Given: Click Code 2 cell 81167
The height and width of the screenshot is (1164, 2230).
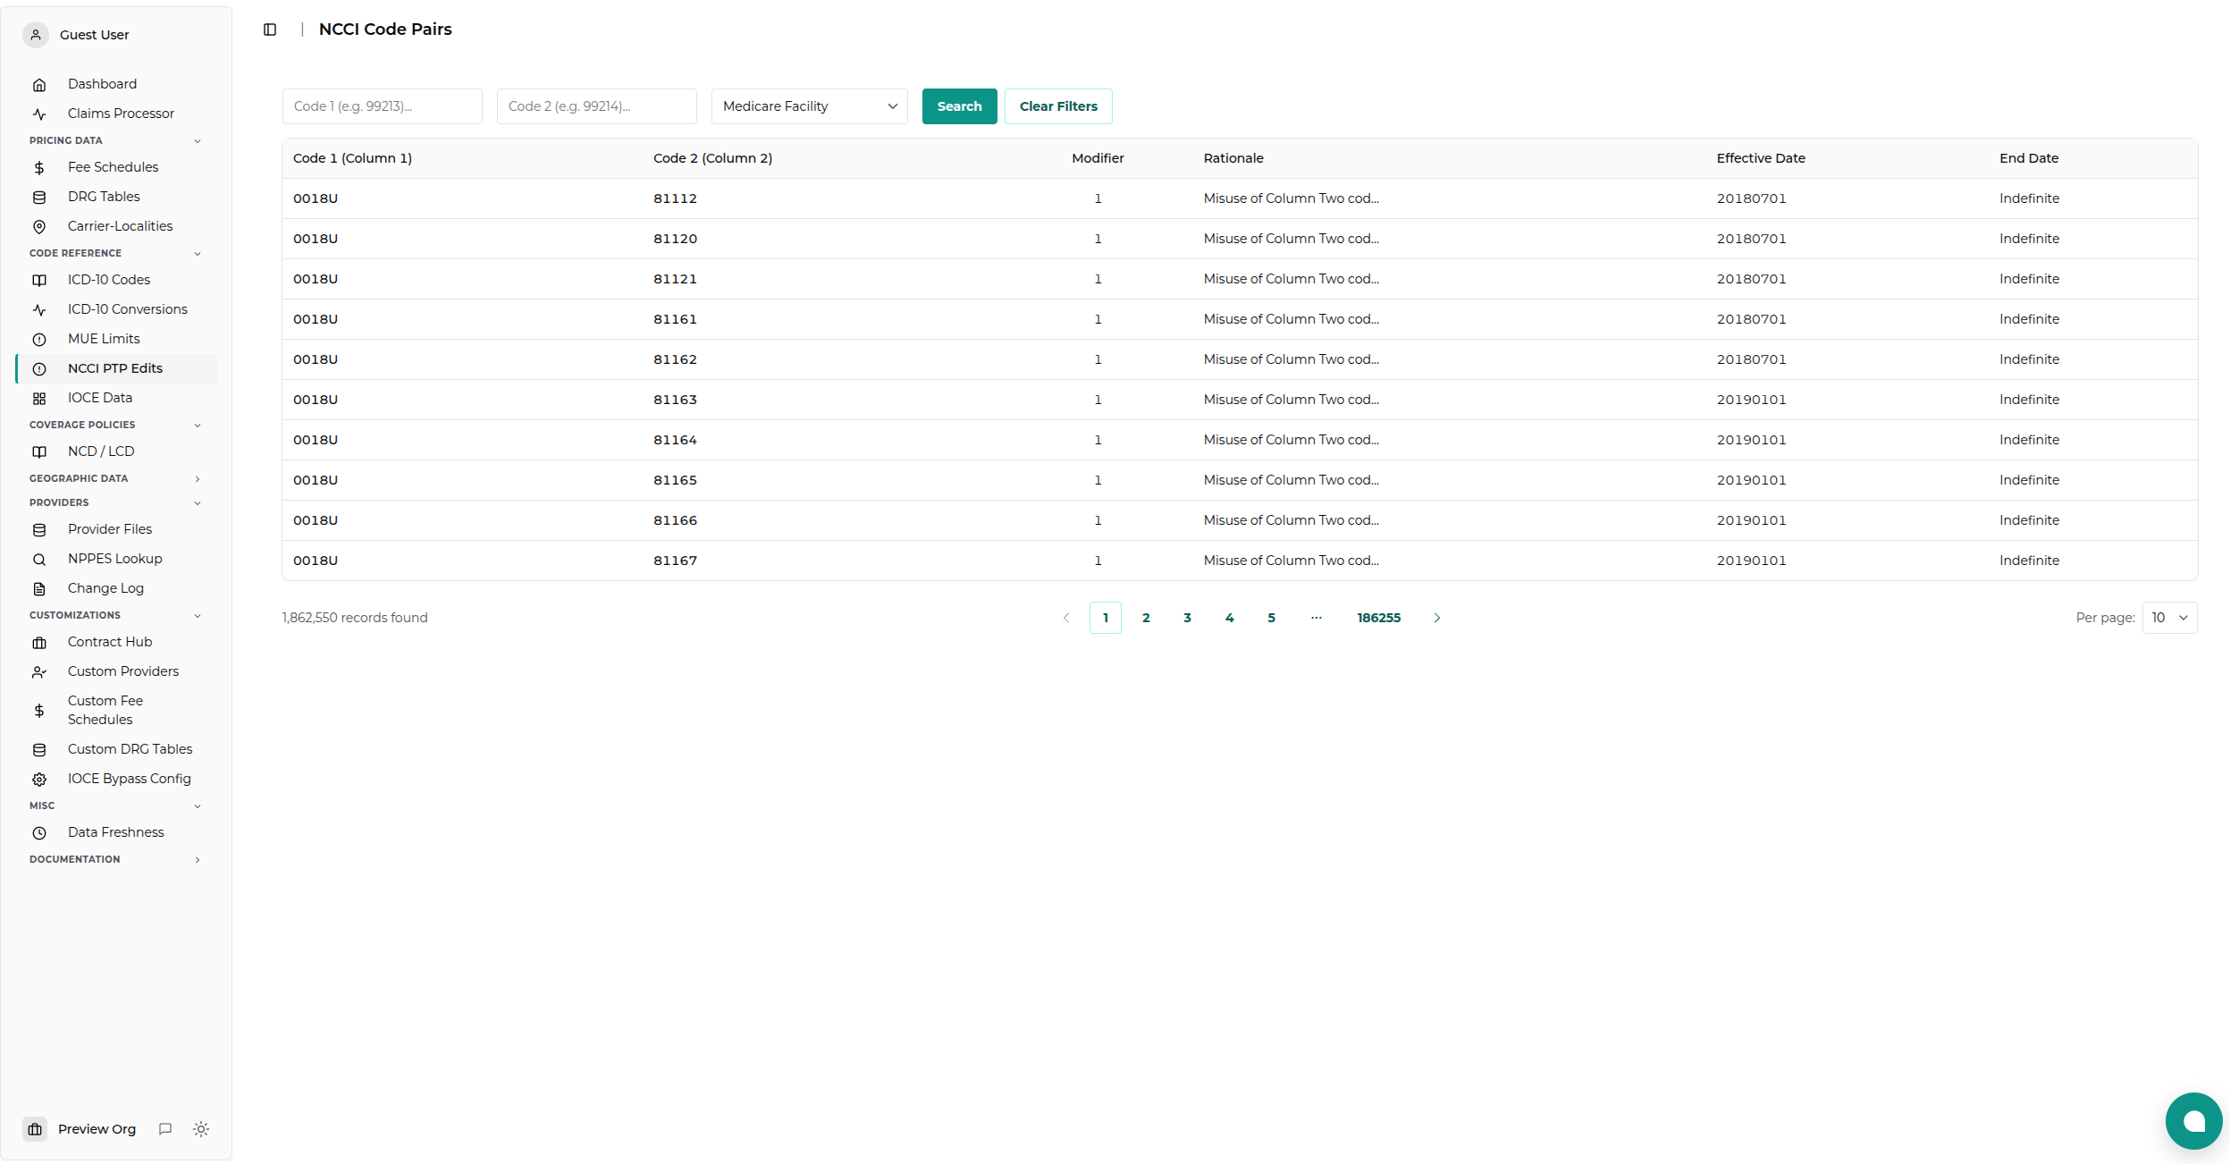Looking at the screenshot, I should coord(675,561).
